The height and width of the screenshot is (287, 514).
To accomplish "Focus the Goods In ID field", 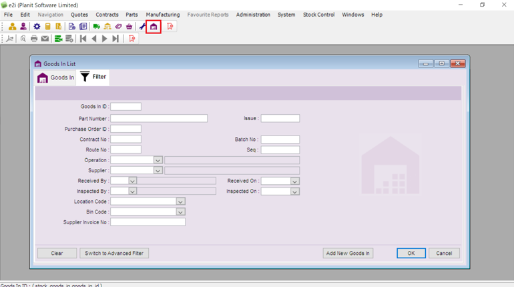I will point(126,107).
